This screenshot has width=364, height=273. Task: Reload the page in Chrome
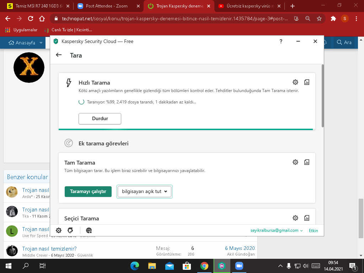31,18
